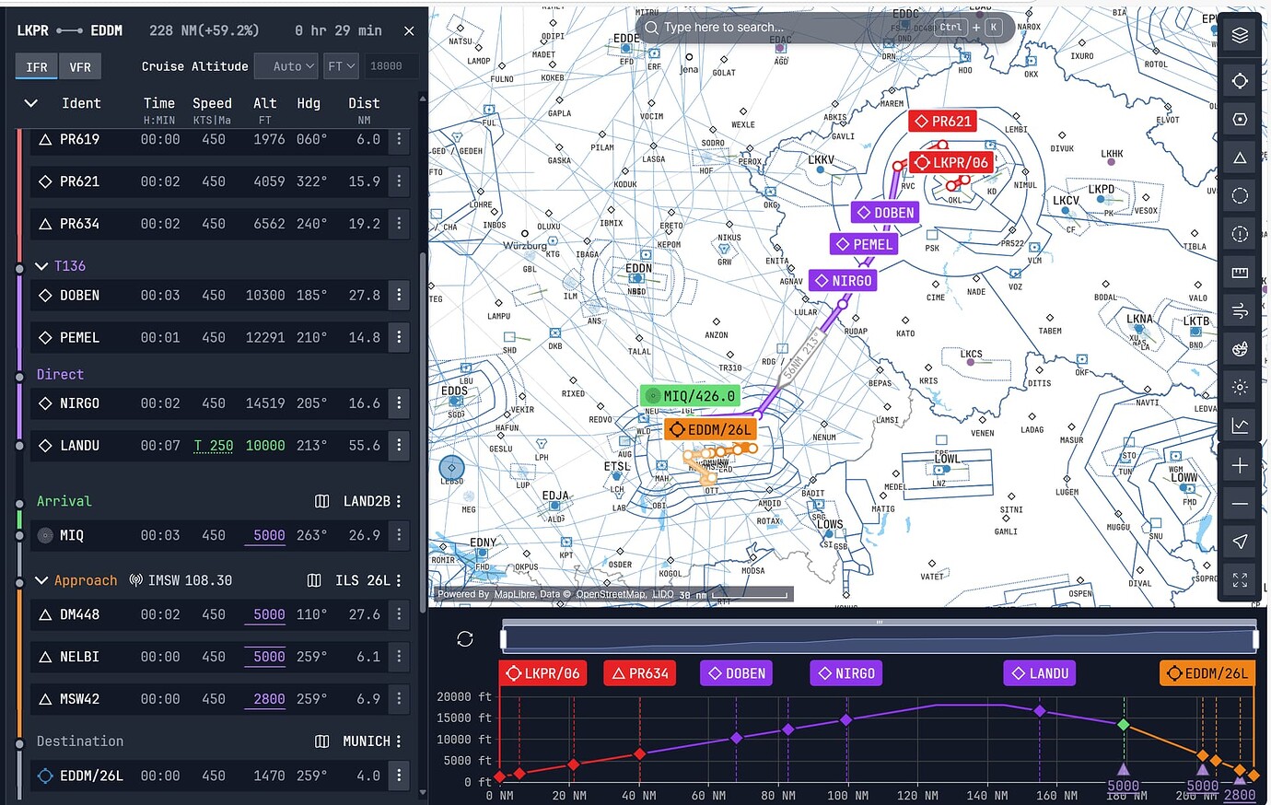Refresh the route elevation profile
The image size is (1271, 805).
[x=465, y=638]
